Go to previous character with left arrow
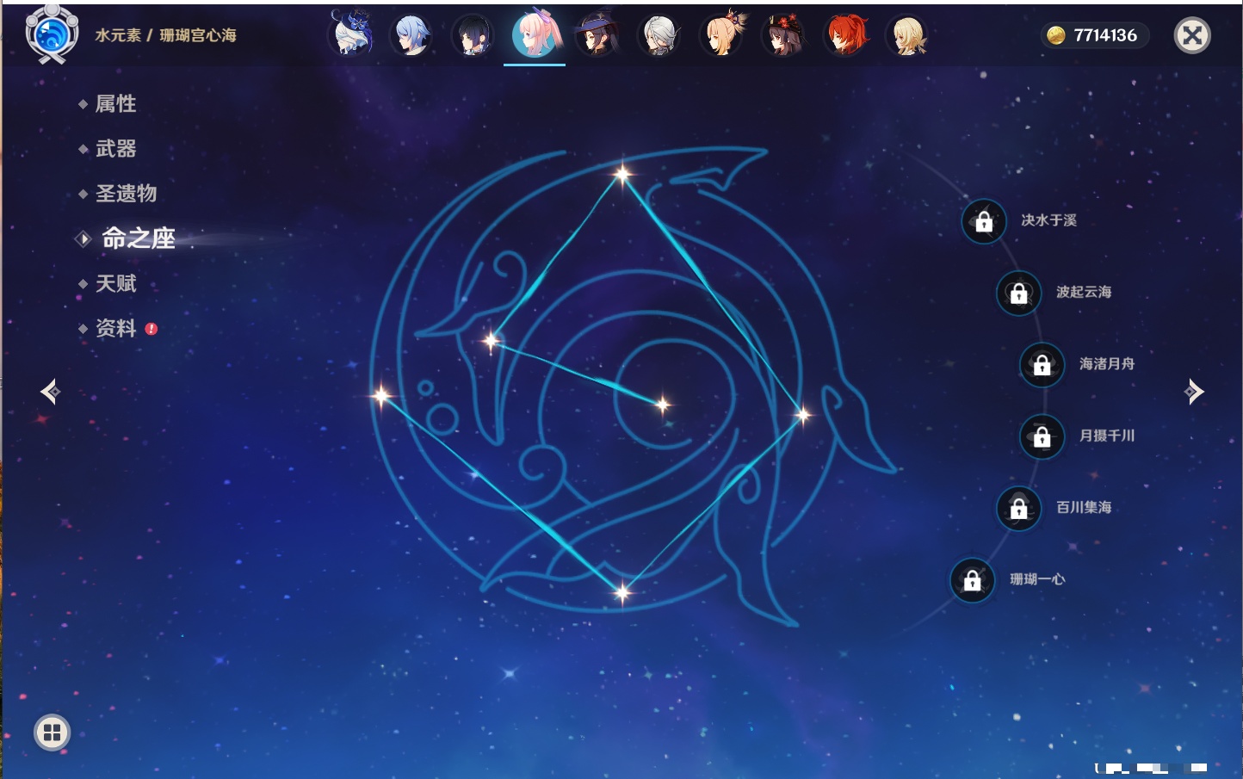 pos(50,392)
